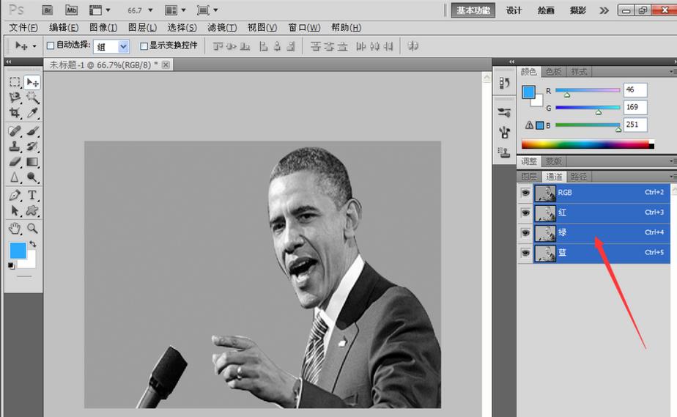Select the Crop tool
This screenshot has height=417, width=677.
click(x=15, y=113)
